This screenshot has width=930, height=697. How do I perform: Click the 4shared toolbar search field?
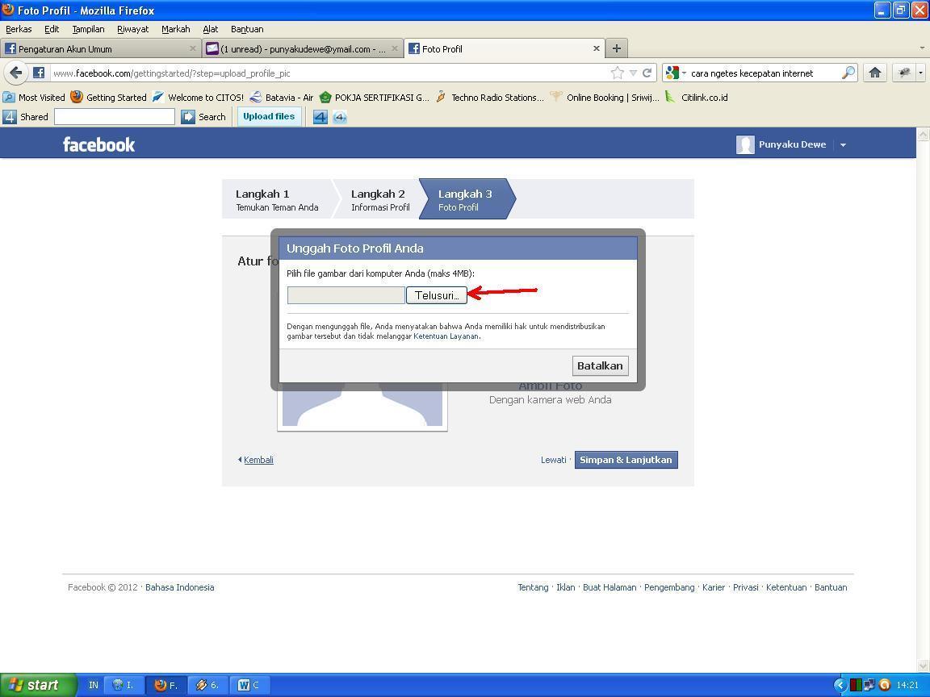tap(115, 117)
